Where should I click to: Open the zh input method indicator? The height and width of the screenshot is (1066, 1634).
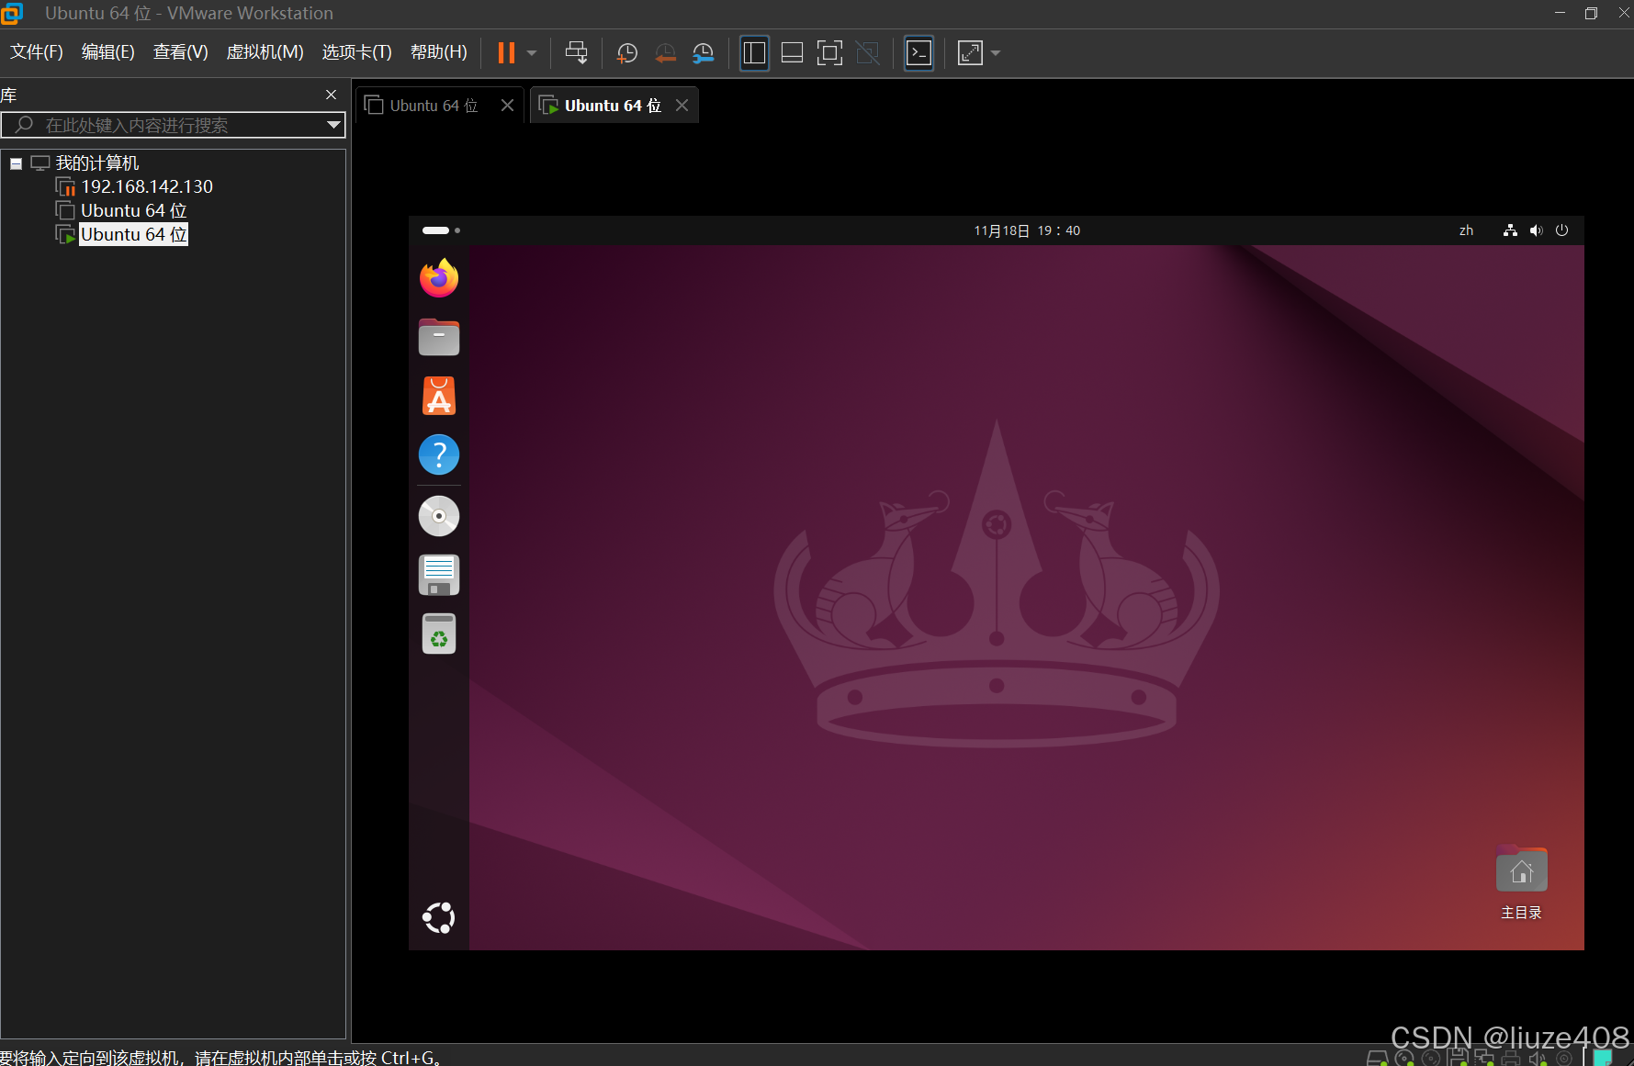pos(1466,230)
